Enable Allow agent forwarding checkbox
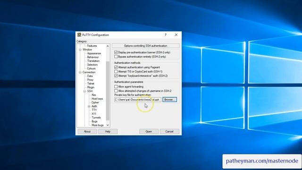This screenshot has width=302, height=170. pos(116,86)
